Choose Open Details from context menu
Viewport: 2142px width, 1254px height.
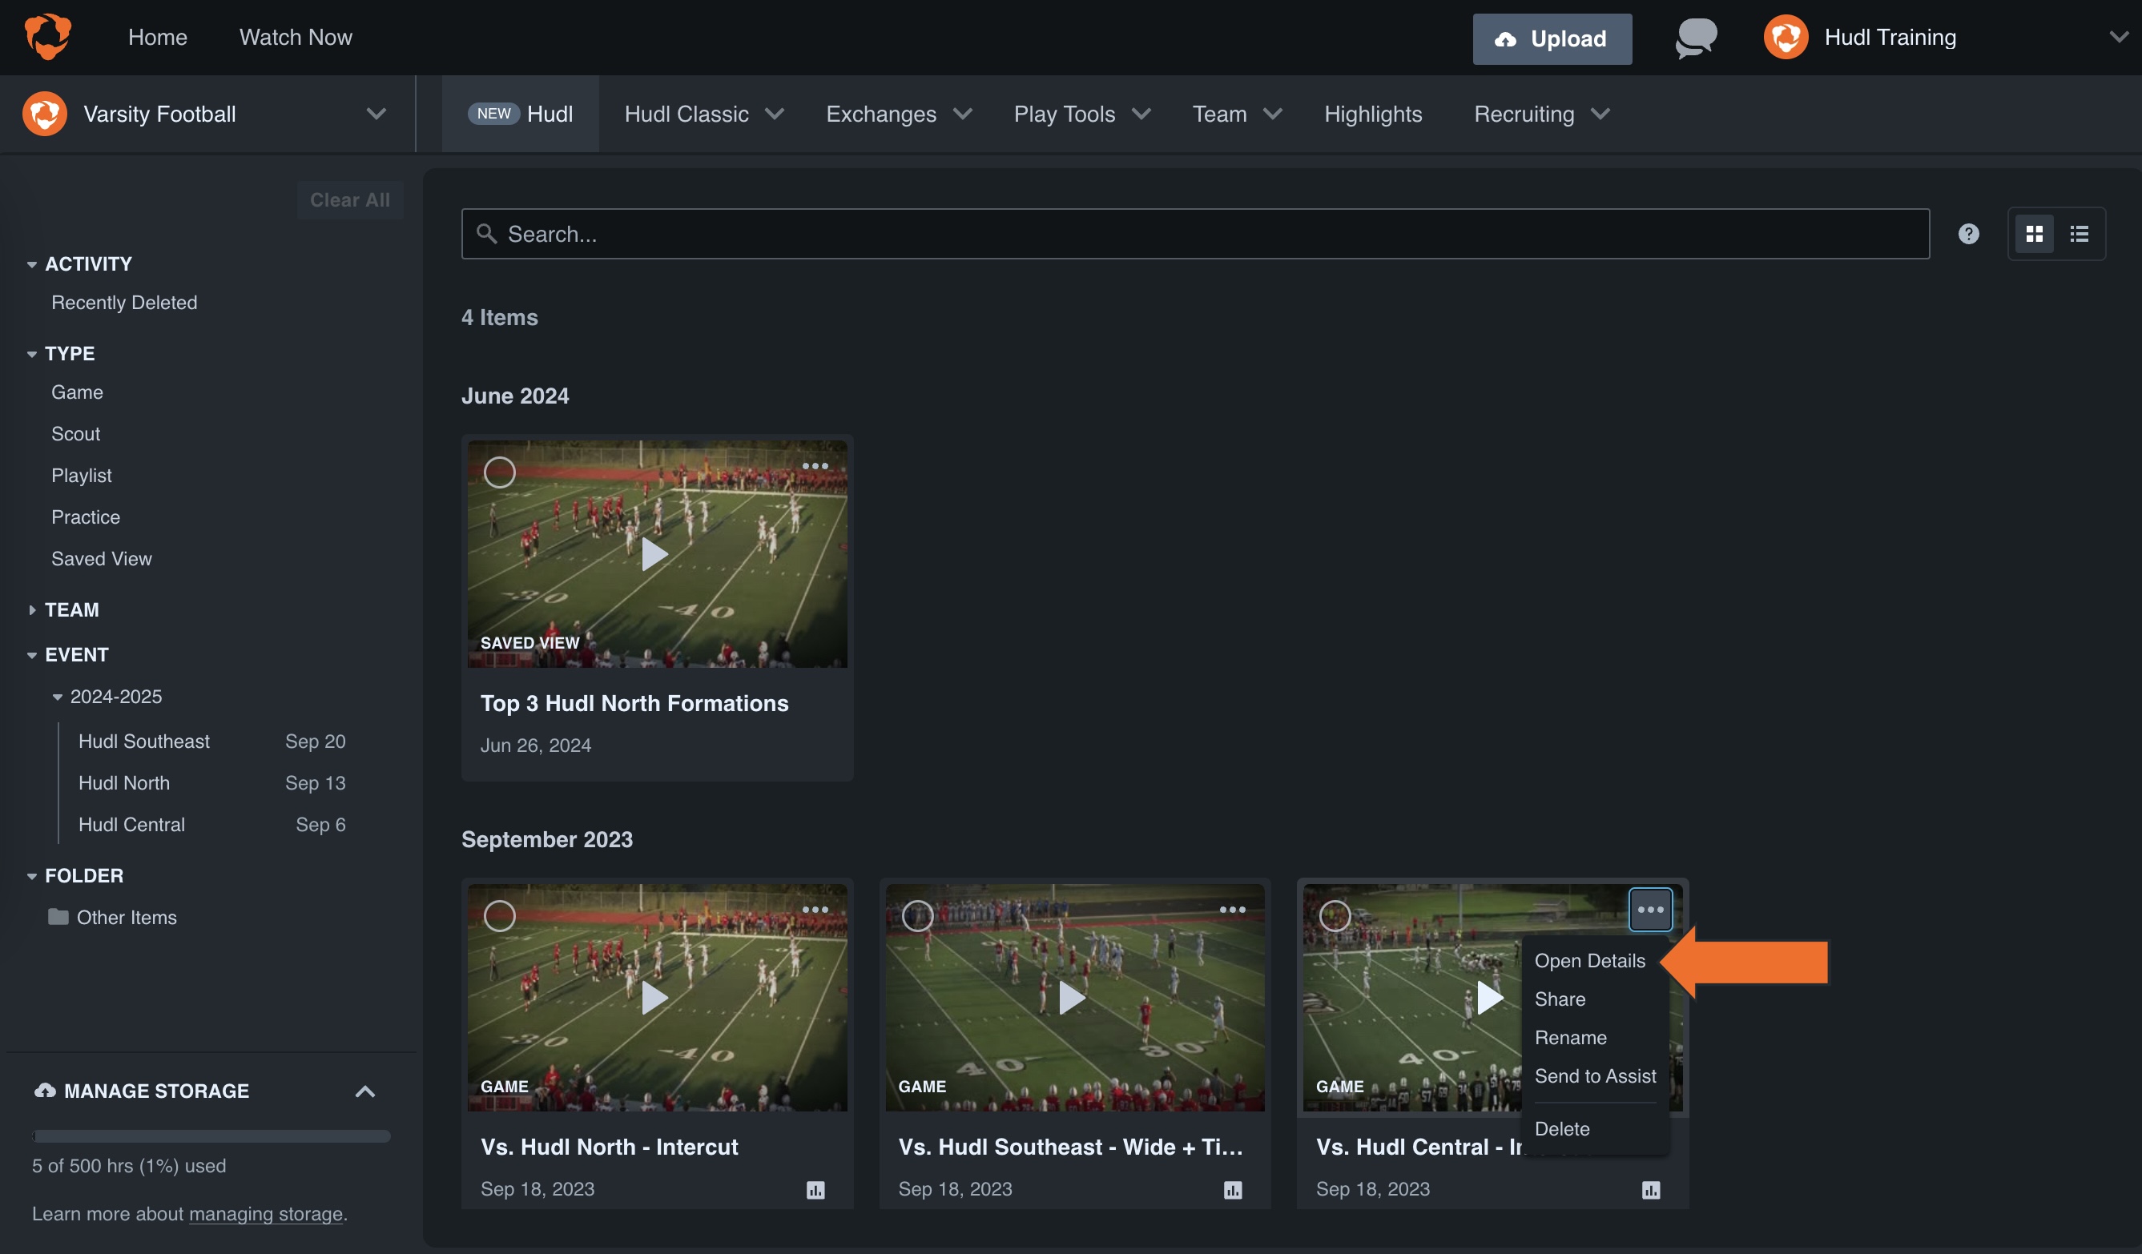pos(1589,961)
